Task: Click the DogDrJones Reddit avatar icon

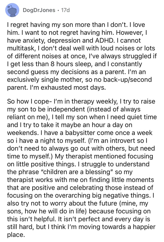Action: click(12, 10)
